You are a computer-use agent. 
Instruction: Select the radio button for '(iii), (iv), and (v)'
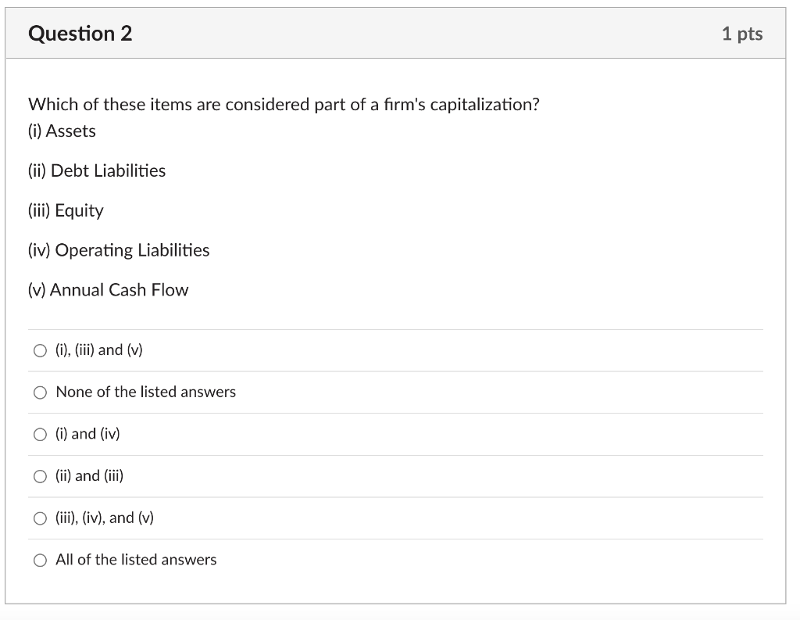40,518
